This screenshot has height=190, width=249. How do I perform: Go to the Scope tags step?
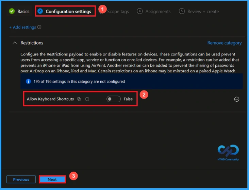pyautogui.click(x=118, y=12)
